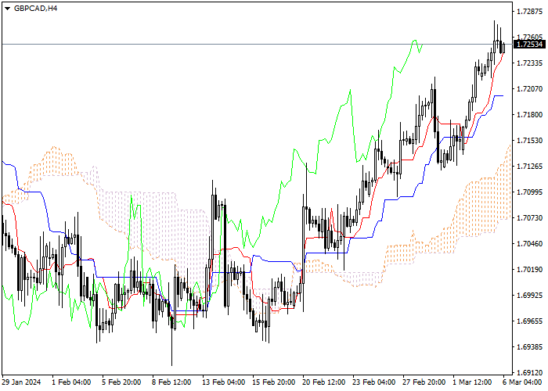The width and height of the screenshot is (548, 391).
Task: Click the 13 Feb 04:00 time label
Action: pyautogui.click(x=224, y=382)
